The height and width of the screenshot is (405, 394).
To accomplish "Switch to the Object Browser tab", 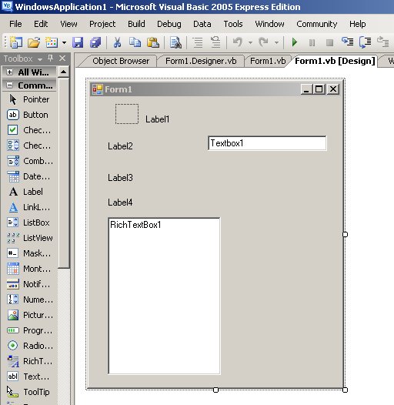I will click(121, 62).
